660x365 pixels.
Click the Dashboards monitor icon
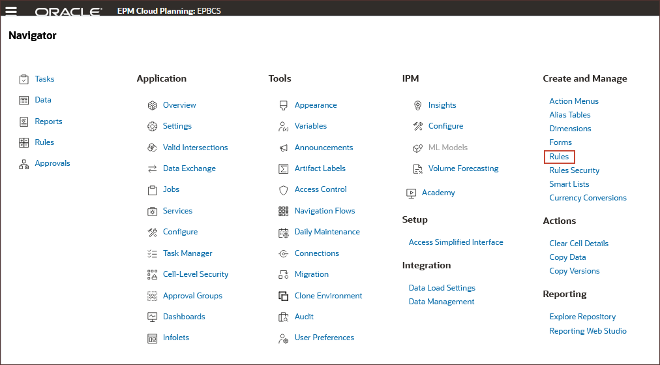[153, 317]
